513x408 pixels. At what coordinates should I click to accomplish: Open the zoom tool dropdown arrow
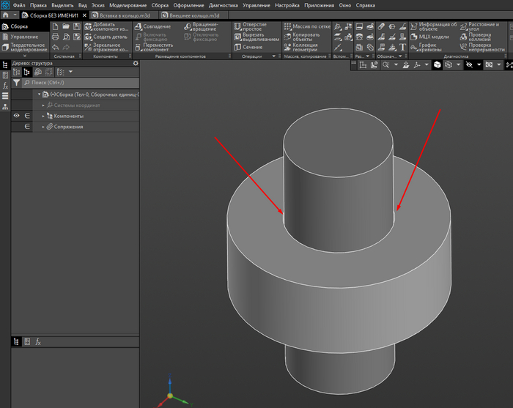396,64
